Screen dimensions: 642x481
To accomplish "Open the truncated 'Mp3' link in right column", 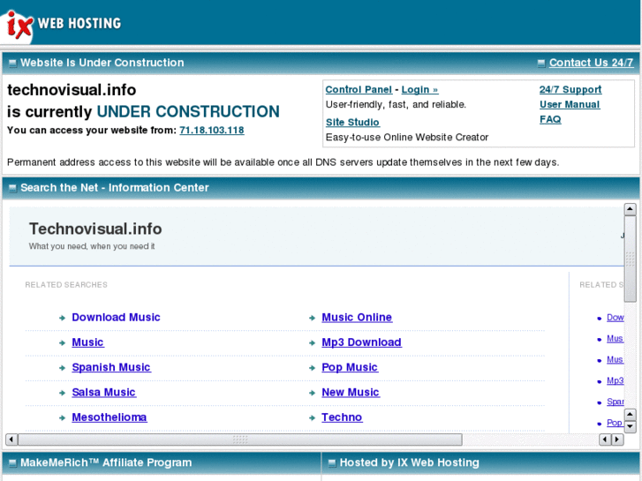I will [x=615, y=380].
